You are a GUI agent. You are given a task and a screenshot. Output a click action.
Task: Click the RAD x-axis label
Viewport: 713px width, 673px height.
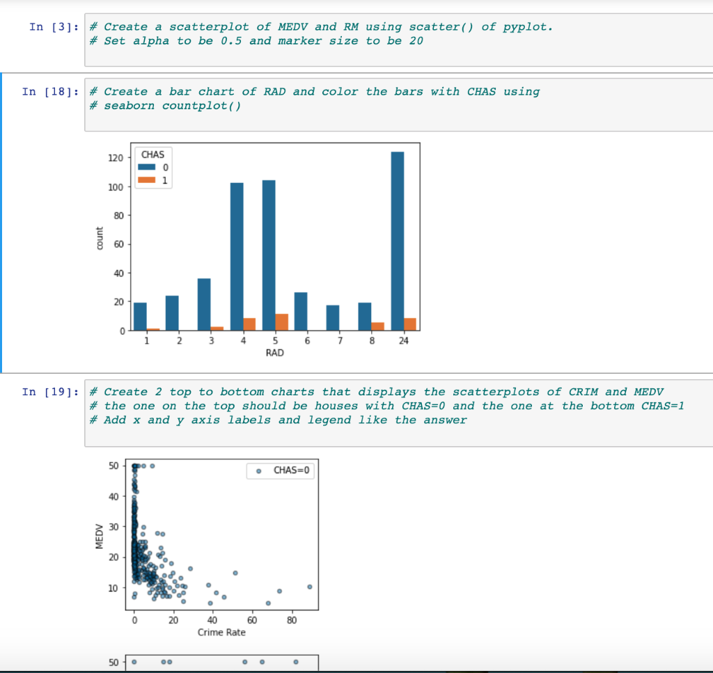pos(274,353)
